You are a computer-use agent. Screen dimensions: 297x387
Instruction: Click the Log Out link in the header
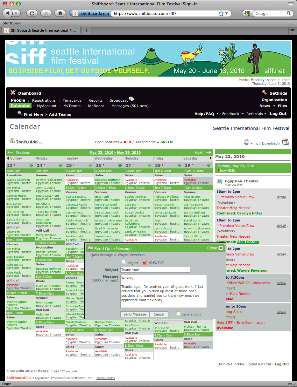coord(278,114)
